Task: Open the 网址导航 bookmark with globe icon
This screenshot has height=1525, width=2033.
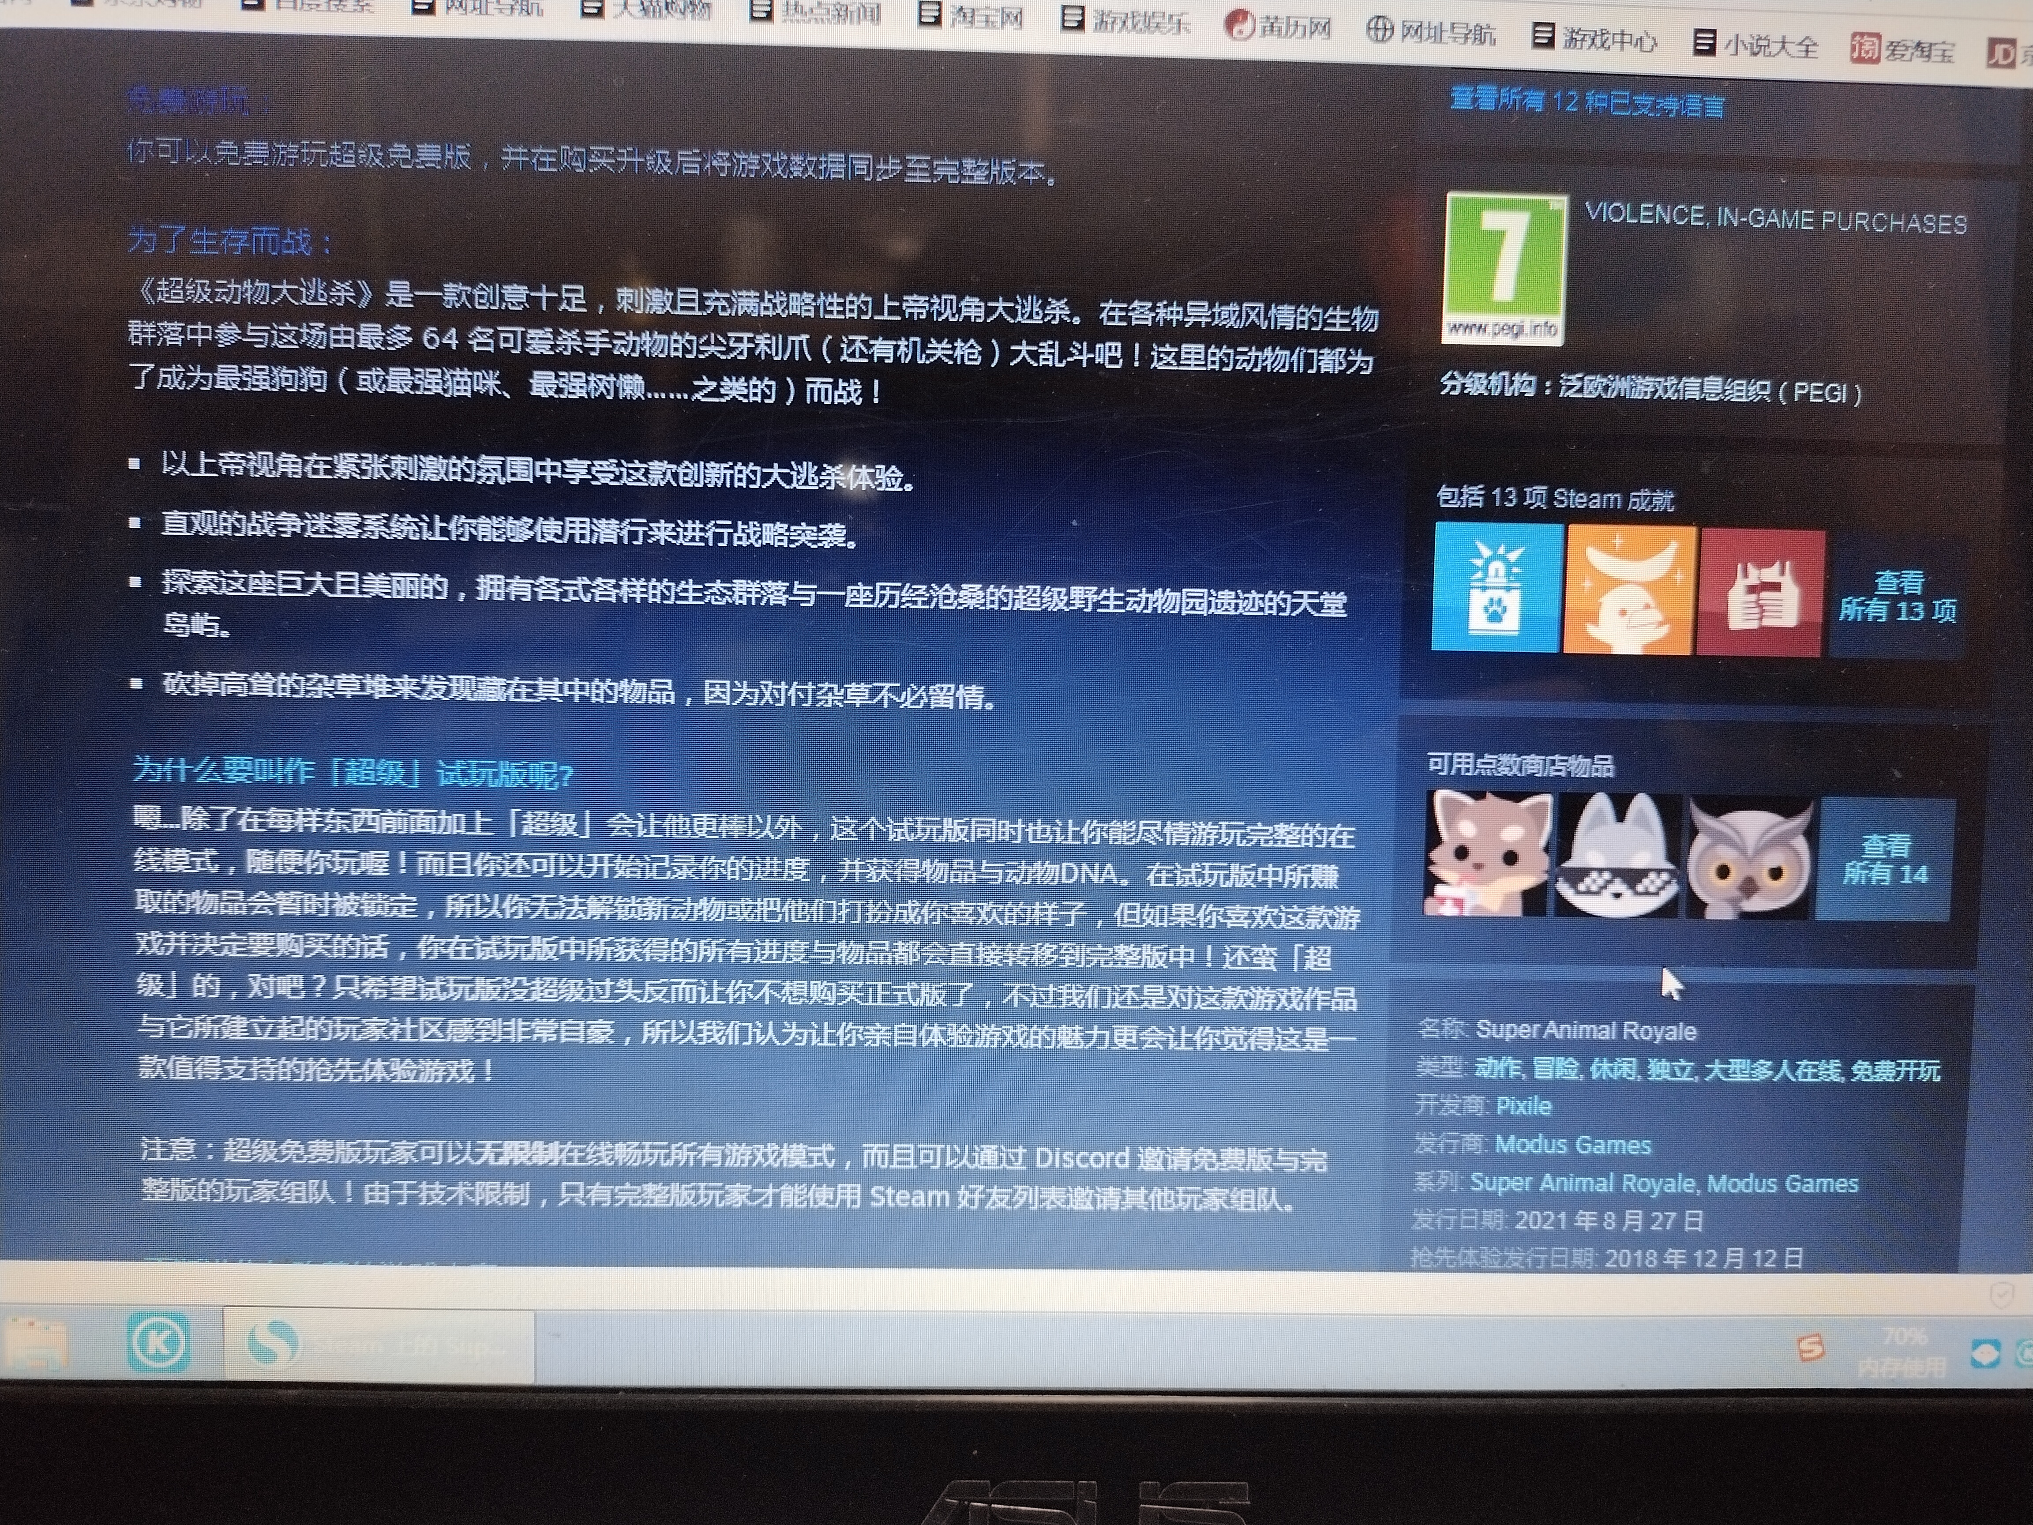Action: (x=1431, y=31)
